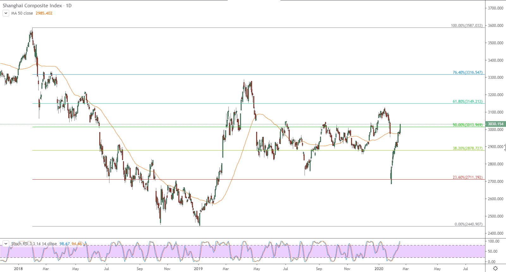Click the Stoch RSI K value 98.67

pyautogui.click(x=65, y=244)
